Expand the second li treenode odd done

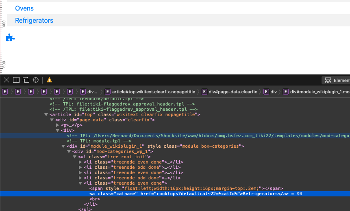click(x=80, y=178)
